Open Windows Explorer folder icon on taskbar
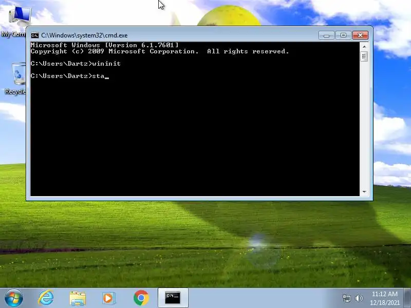This screenshot has height=308, width=411. [78, 298]
